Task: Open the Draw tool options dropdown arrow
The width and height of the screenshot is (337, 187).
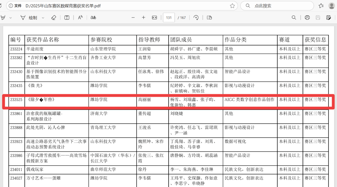Action: (43, 18)
